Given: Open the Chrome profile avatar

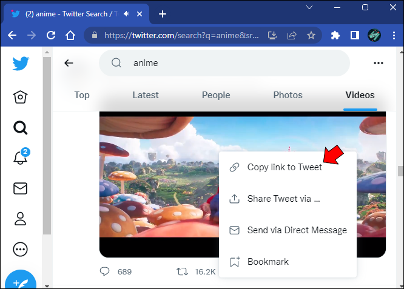Looking at the screenshot, I should [374, 35].
